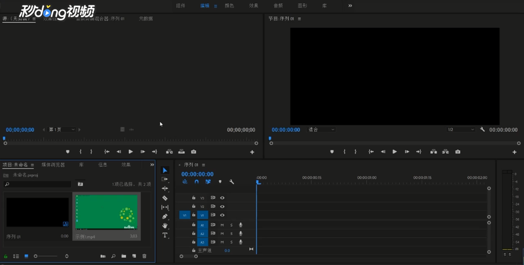
Task: Select the Slip tool
Action: click(164, 207)
